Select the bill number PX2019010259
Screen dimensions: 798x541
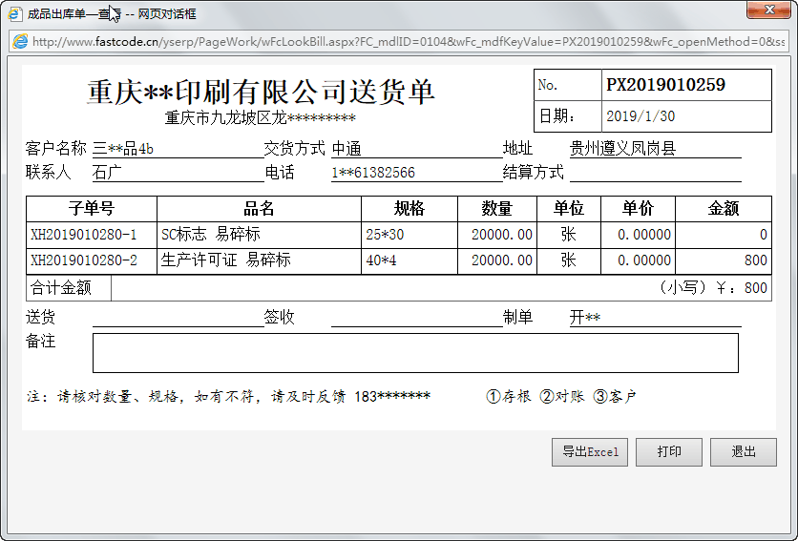665,85
